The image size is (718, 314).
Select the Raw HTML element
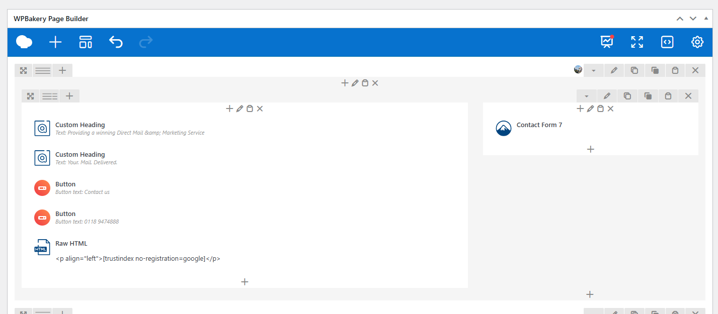[x=71, y=244]
